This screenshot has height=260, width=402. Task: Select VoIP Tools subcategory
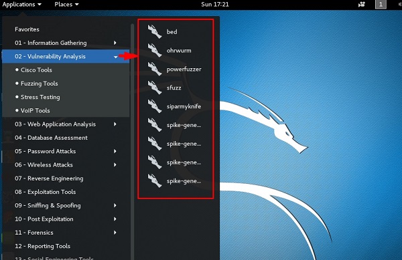tap(66, 111)
